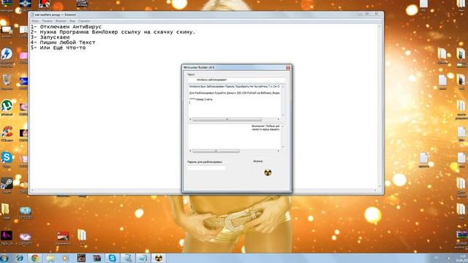
Task: Click the Notepad vertical scrollbar up arrow
Action: (x=380, y=26)
